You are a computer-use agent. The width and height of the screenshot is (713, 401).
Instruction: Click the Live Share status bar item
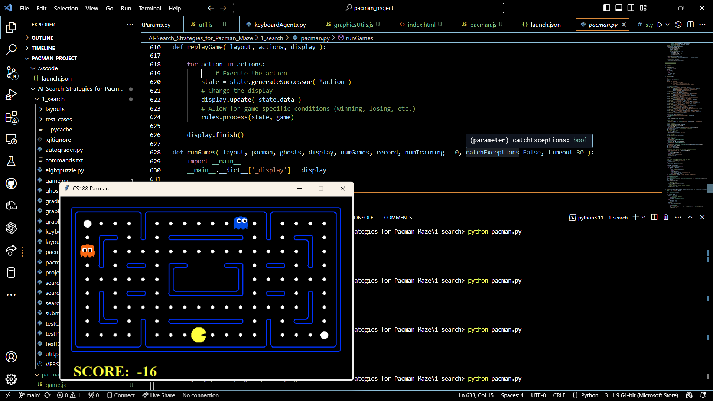[159, 395]
